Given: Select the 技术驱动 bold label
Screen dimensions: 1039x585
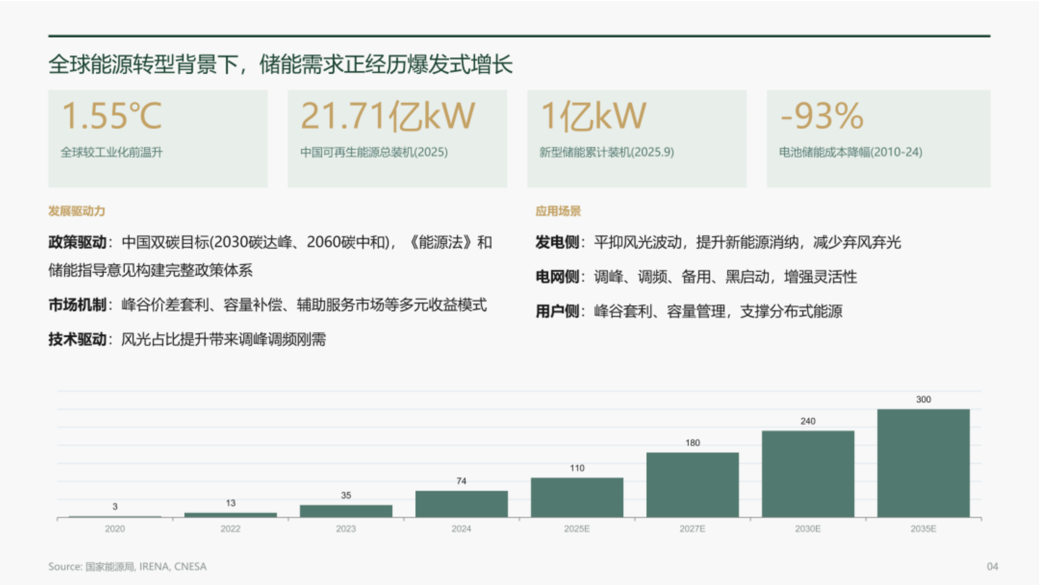Looking at the screenshot, I should pos(77,339).
